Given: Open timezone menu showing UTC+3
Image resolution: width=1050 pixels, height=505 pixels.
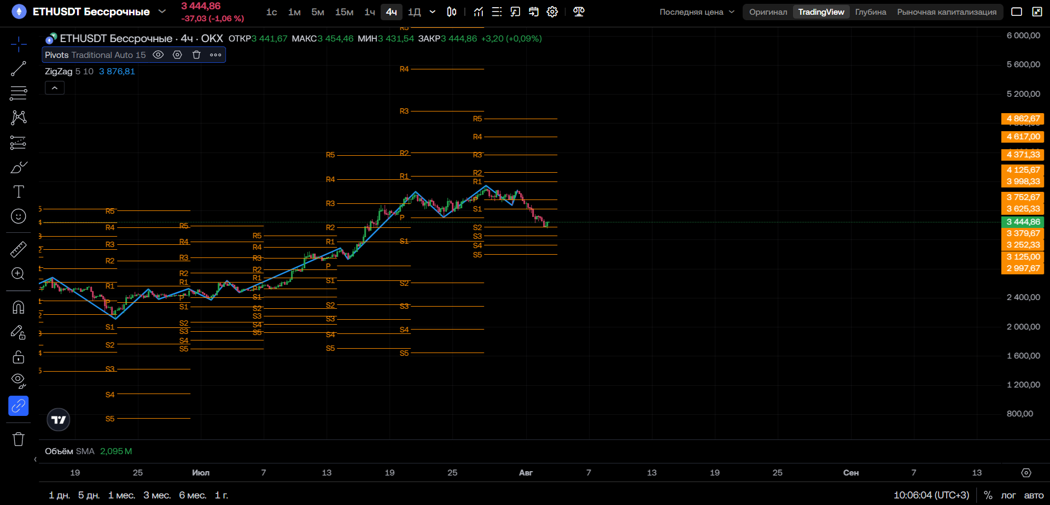Looking at the screenshot, I should (x=931, y=495).
